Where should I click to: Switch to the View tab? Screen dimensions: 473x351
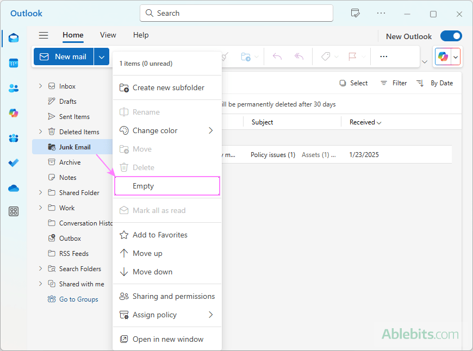click(x=108, y=35)
